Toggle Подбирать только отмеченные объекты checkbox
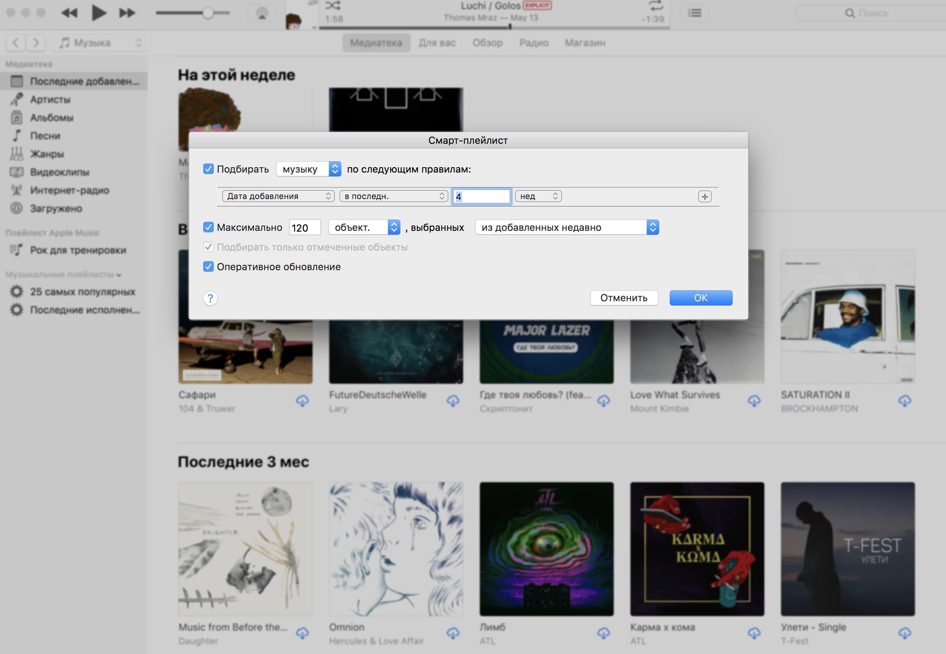Image resolution: width=946 pixels, height=654 pixels. [208, 247]
